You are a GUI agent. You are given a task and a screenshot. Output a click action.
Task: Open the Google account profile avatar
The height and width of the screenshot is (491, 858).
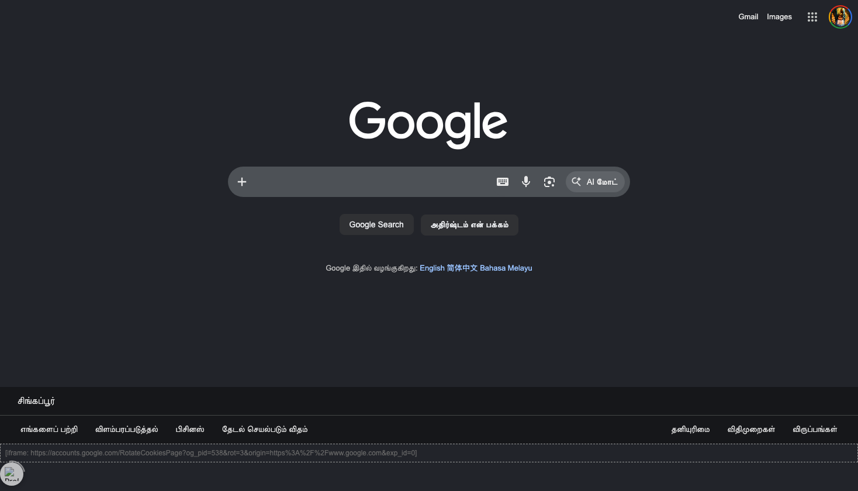(840, 17)
